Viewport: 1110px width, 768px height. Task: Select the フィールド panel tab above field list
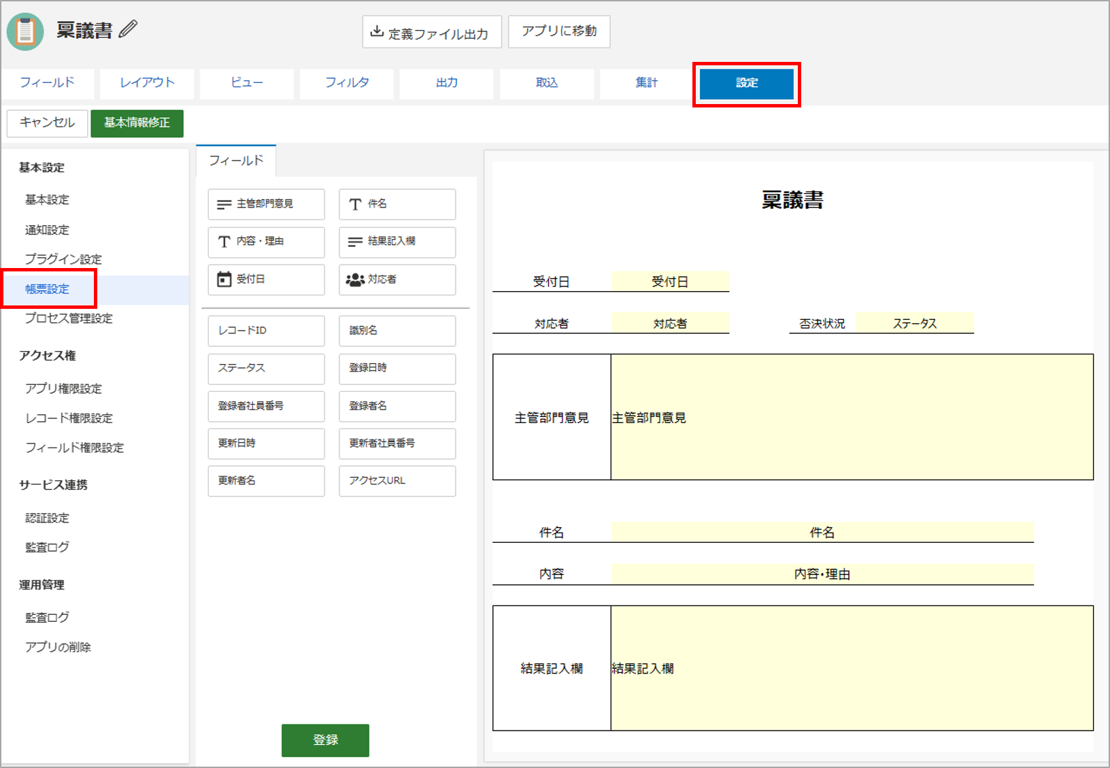point(236,161)
